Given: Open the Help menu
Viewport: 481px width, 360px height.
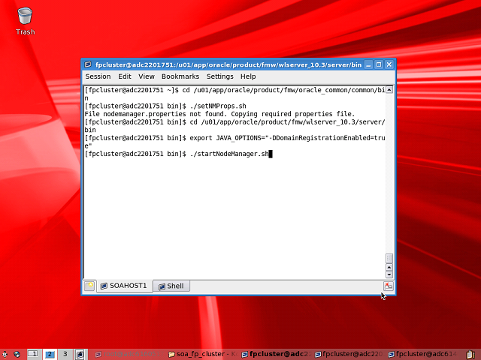Looking at the screenshot, I should tap(248, 76).
